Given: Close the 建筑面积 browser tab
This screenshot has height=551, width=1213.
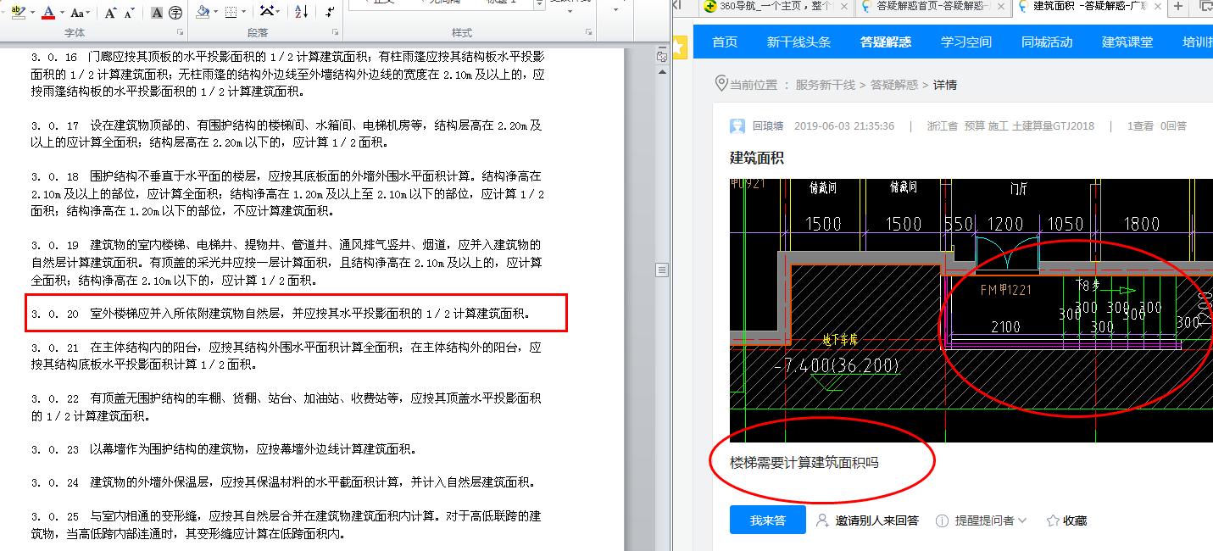Looking at the screenshot, I should click(x=1157, y=7).
